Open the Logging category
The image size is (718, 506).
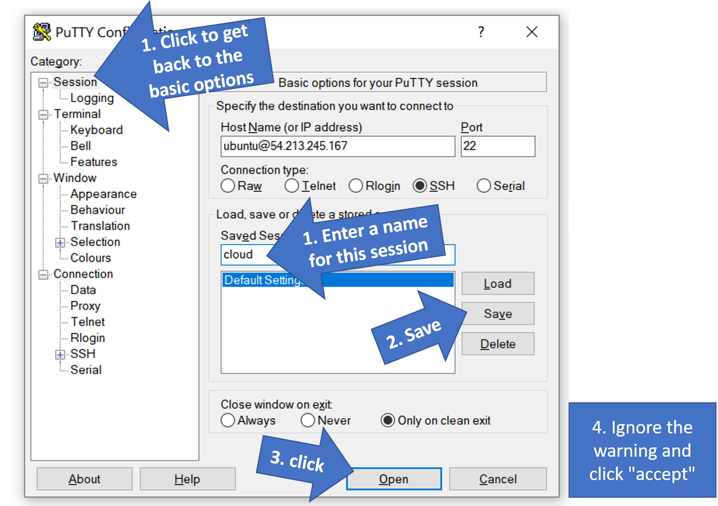pos(92,98)
